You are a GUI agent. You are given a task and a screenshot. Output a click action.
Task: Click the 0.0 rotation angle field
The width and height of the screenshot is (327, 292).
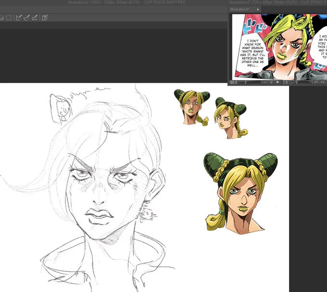[286, 82]
